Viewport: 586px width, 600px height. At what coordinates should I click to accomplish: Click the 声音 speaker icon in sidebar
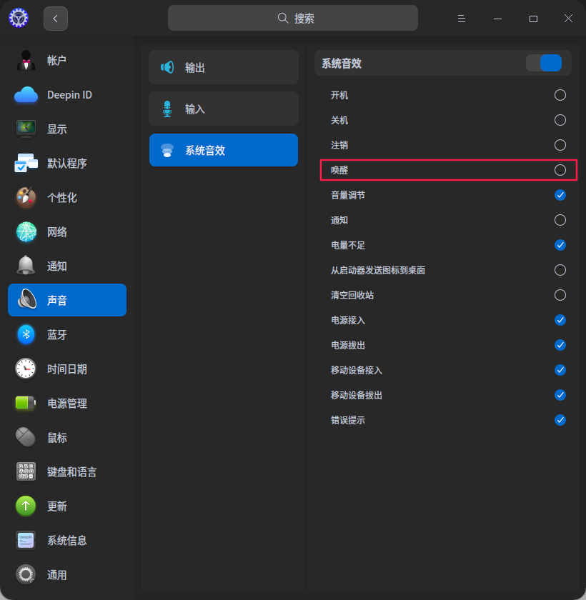pos(26,300)
